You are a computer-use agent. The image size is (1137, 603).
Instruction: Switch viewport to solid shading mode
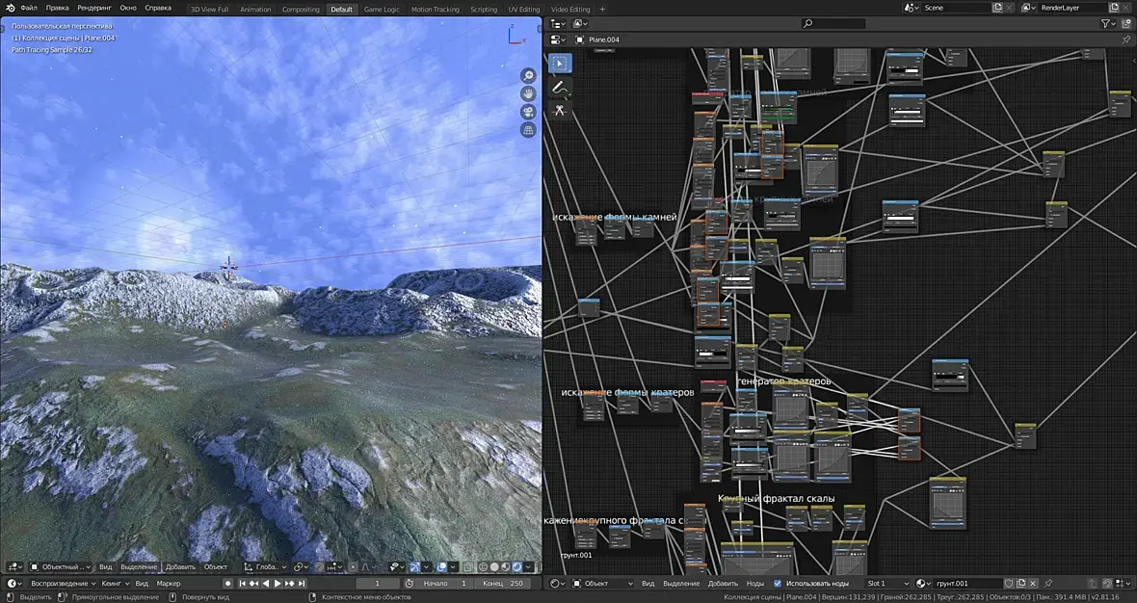point(492,567)
